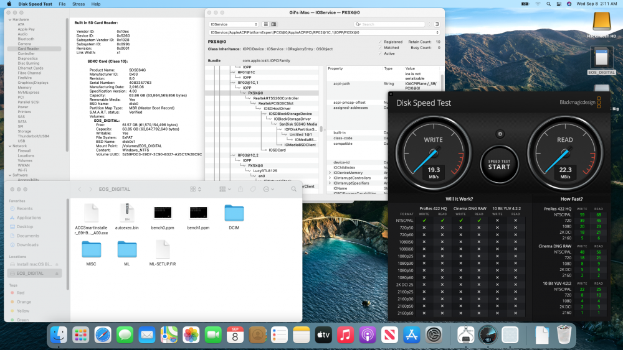Switch IORegistryExplorer to list view
Image resolution: width=623 pixels, height=350 pixels.
coord(266,24)
